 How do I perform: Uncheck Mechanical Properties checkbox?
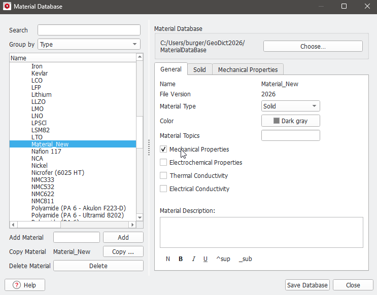tap(163, 149)
